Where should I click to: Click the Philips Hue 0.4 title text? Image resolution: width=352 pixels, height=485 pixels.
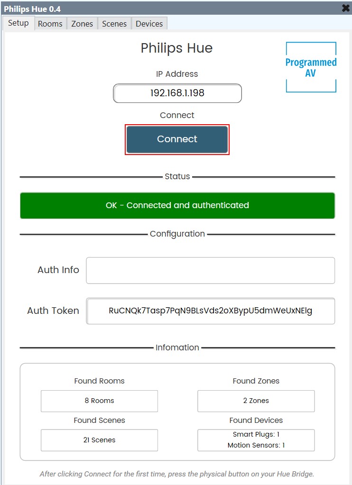pos(32,9)
